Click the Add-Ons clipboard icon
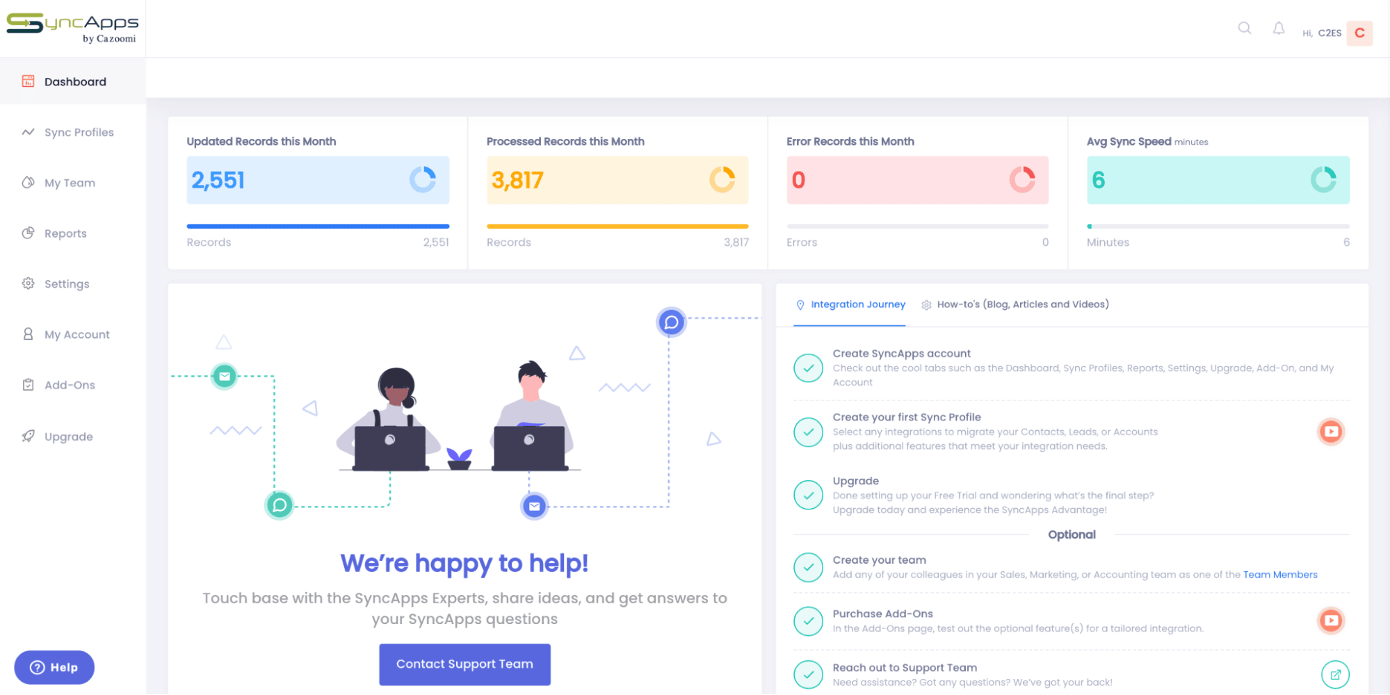 [28, 384]
